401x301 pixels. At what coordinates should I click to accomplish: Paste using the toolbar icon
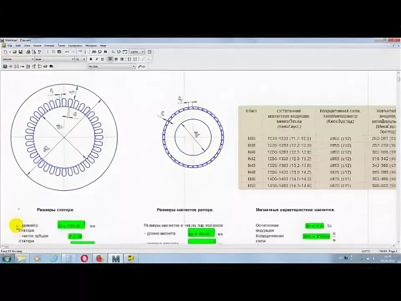pos(59,52)
